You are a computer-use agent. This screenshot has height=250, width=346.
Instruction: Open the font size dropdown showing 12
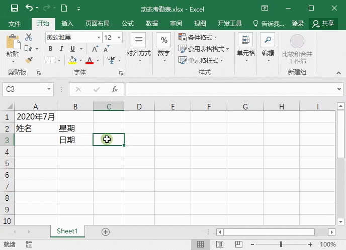(x=119, y=38)
